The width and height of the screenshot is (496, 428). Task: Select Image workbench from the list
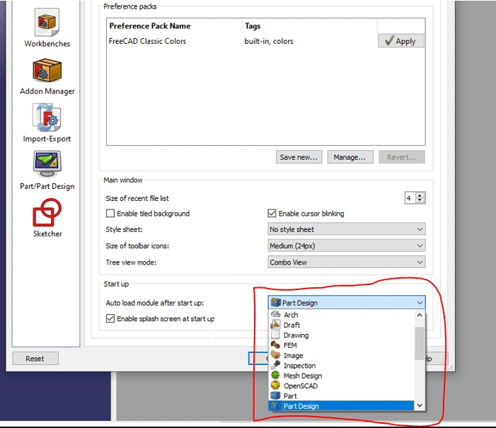click(x=342, y=355)
